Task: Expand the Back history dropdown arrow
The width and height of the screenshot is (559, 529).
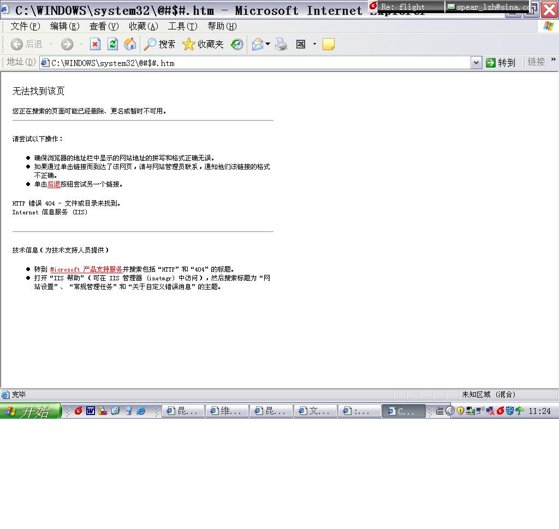Action: click(51, 44)
